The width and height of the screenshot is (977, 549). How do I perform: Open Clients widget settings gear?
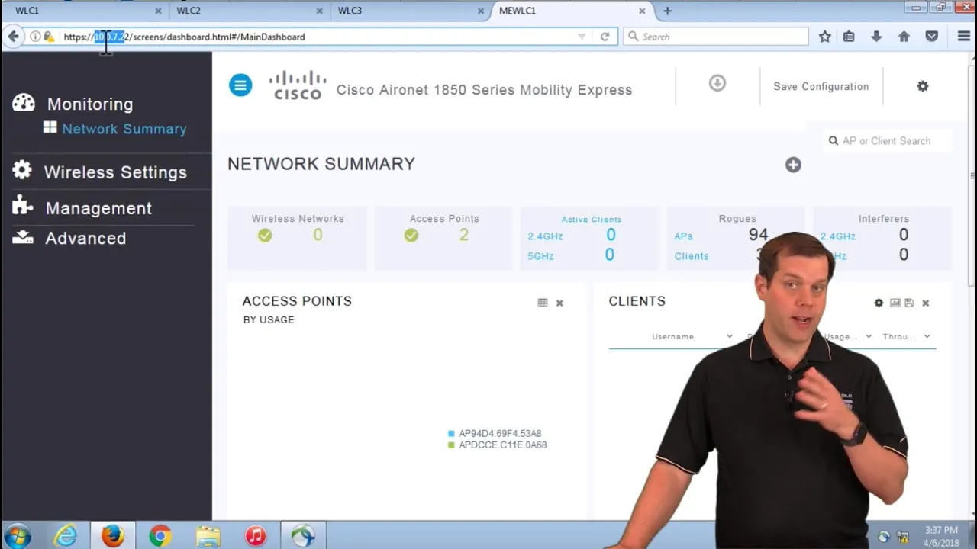pos(879,303)
